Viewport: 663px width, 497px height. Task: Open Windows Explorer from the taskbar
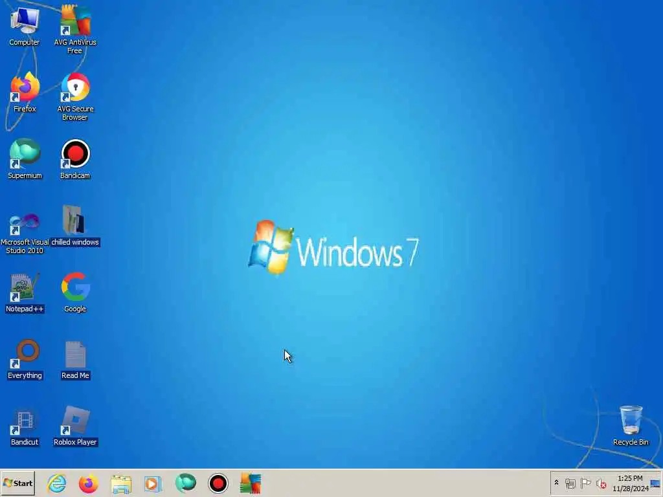point(121,483)
